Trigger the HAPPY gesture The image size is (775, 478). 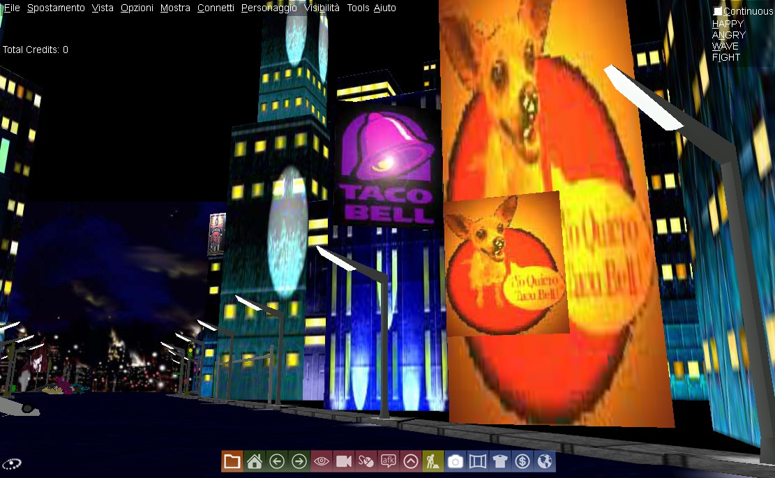point(728,24)
